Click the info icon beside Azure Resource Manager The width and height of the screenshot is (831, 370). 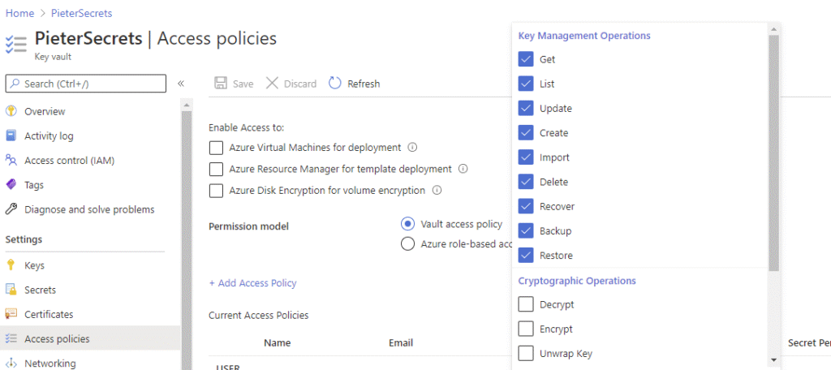(x=463, y=169)
